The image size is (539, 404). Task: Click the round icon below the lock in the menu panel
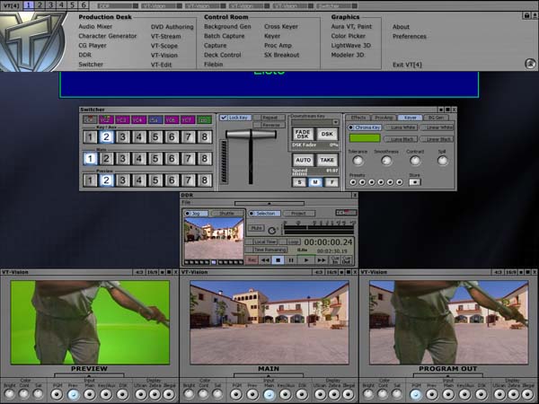[x=530, y=64]
